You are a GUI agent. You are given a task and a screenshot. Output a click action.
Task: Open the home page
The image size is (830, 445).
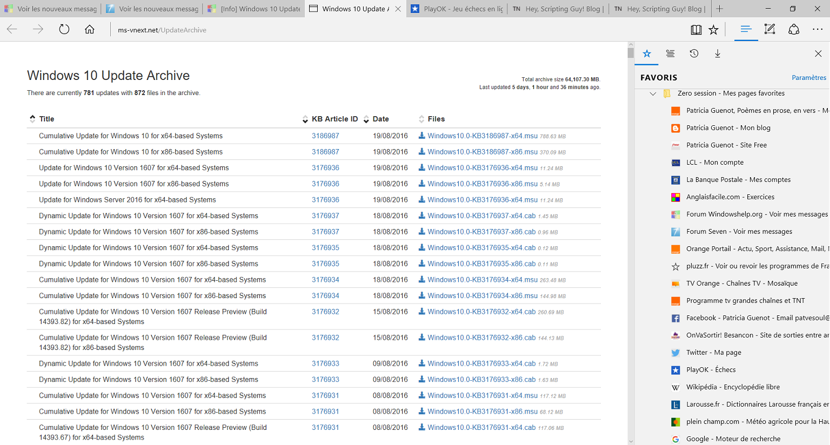coord(90,30)
